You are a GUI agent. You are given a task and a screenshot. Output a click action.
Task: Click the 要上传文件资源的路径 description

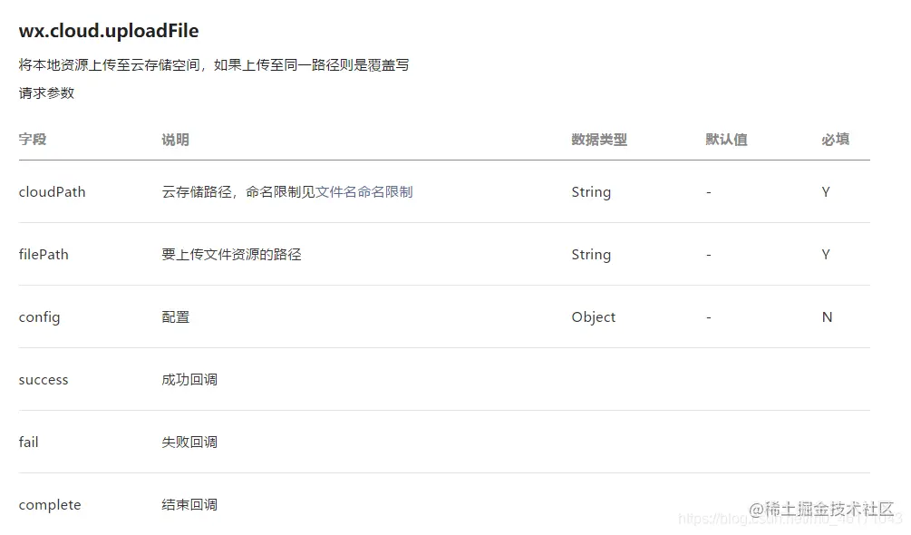231,255
